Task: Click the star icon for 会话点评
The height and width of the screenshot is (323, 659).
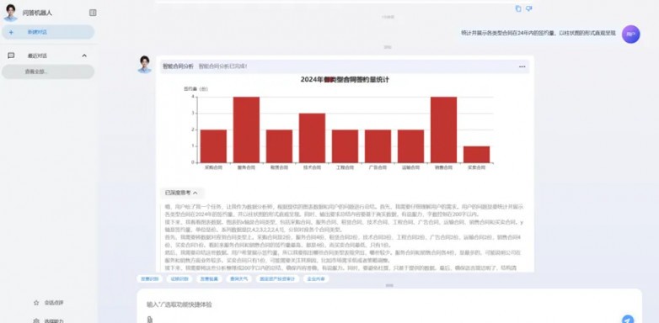Action: point(36,303)
